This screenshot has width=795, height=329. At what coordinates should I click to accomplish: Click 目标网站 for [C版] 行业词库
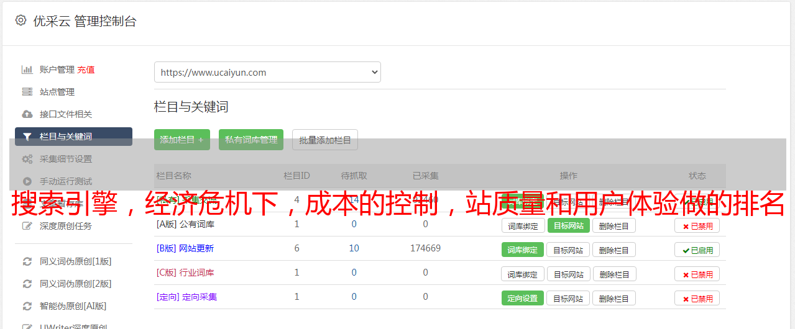(568, 274)
